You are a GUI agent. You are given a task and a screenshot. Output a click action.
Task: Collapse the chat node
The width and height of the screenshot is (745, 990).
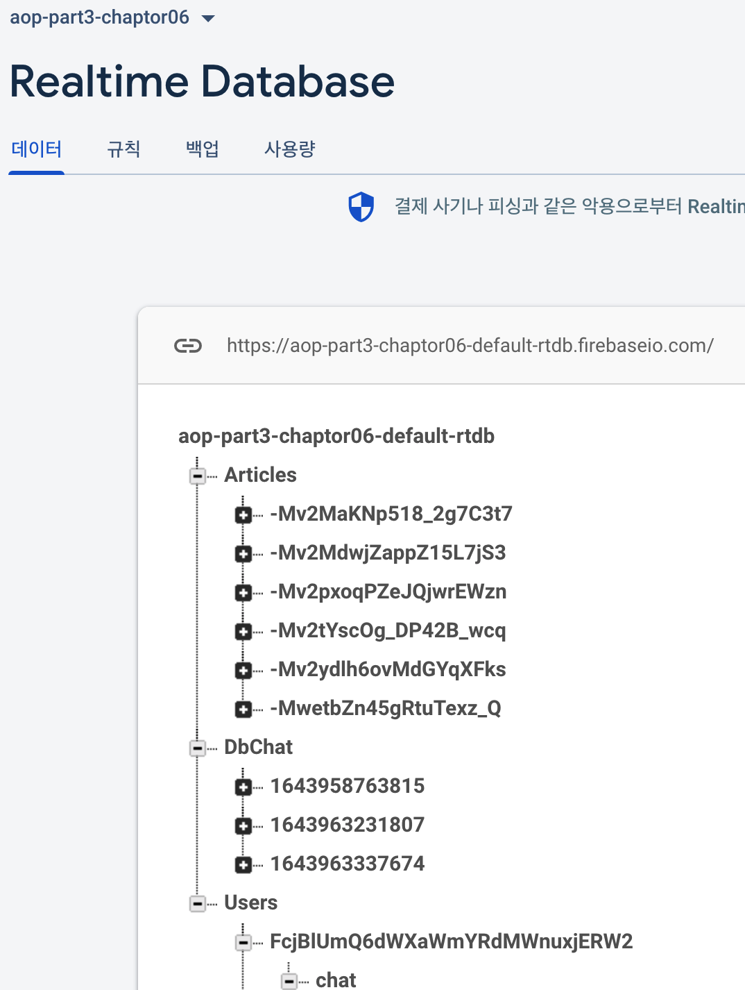[x=289, y=981]
